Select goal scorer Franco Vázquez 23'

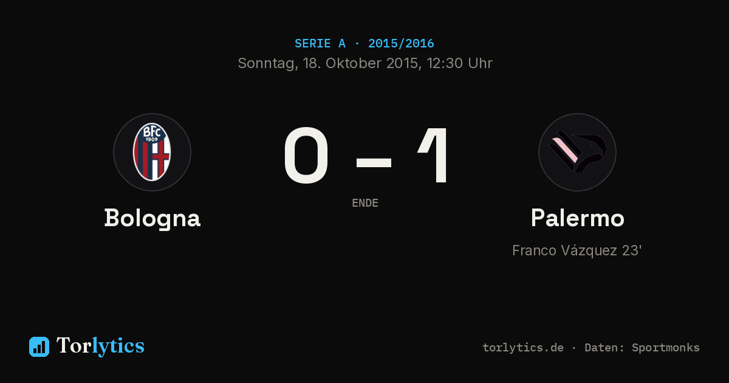pyautogui.click(x=577, y=250)
